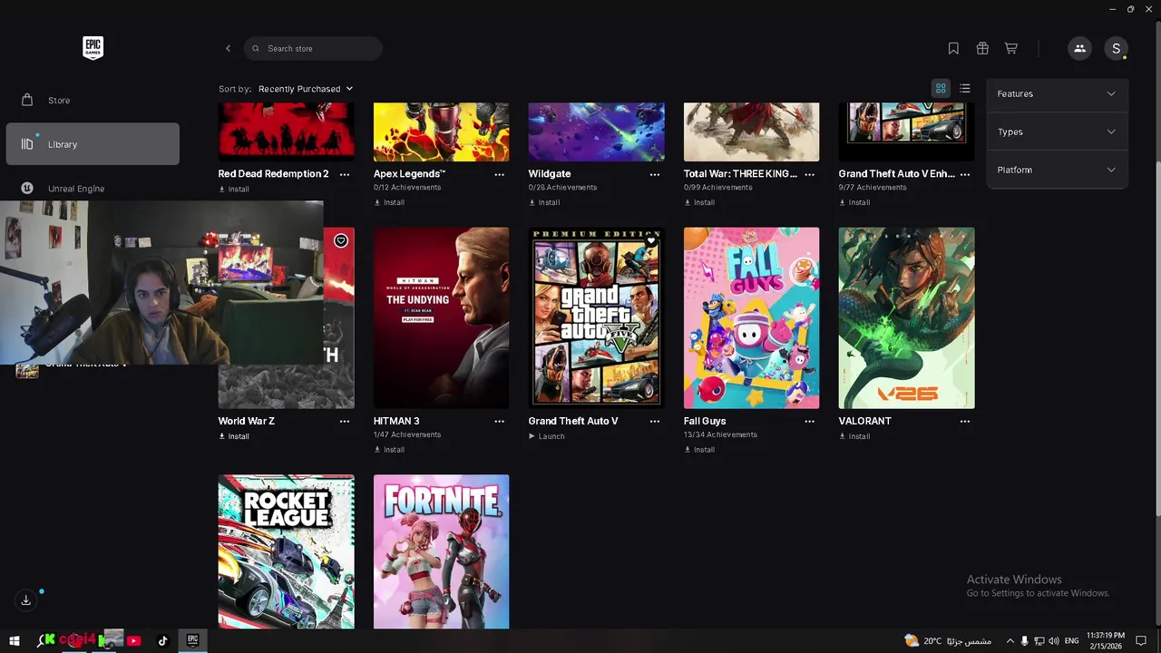The width and height of the screenshot is (1161, 653).
Task: Install Fall Guys
Action: [x=699, y=450]
